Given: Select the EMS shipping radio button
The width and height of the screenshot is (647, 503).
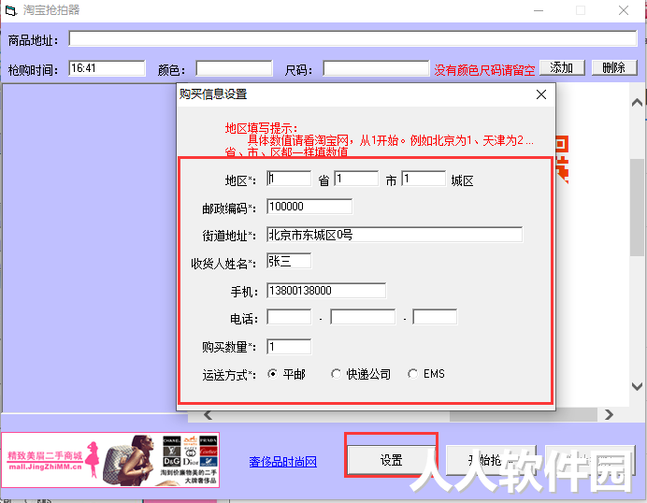Looking at the screenshot, I should [x=412, y=374].
